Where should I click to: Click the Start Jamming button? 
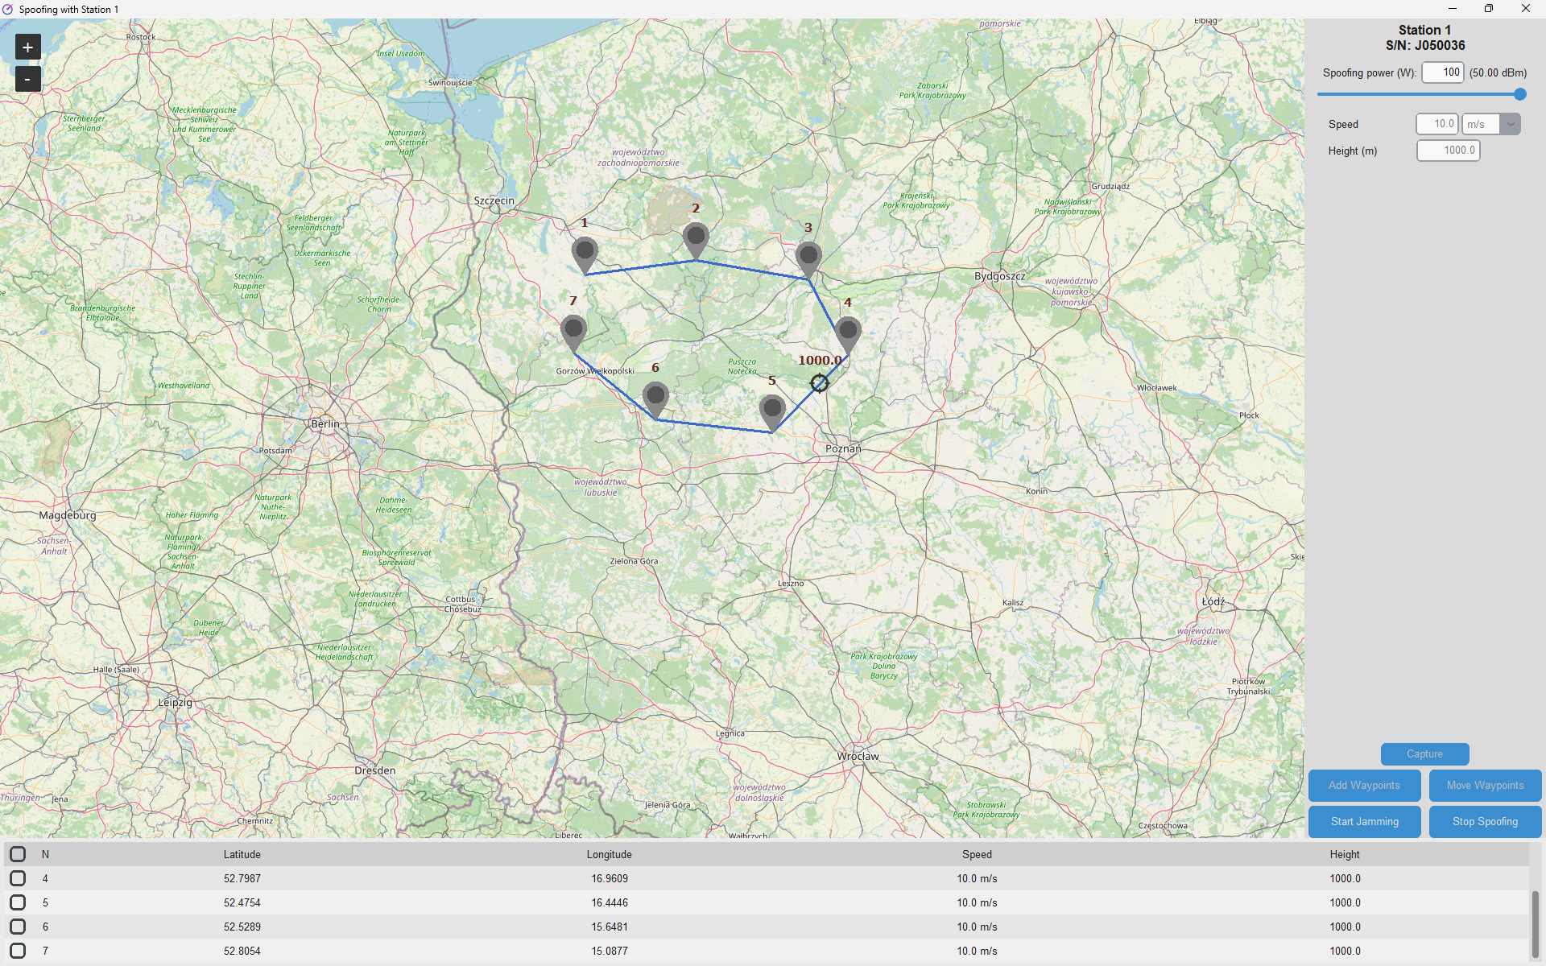click(x=1364, y=822)
